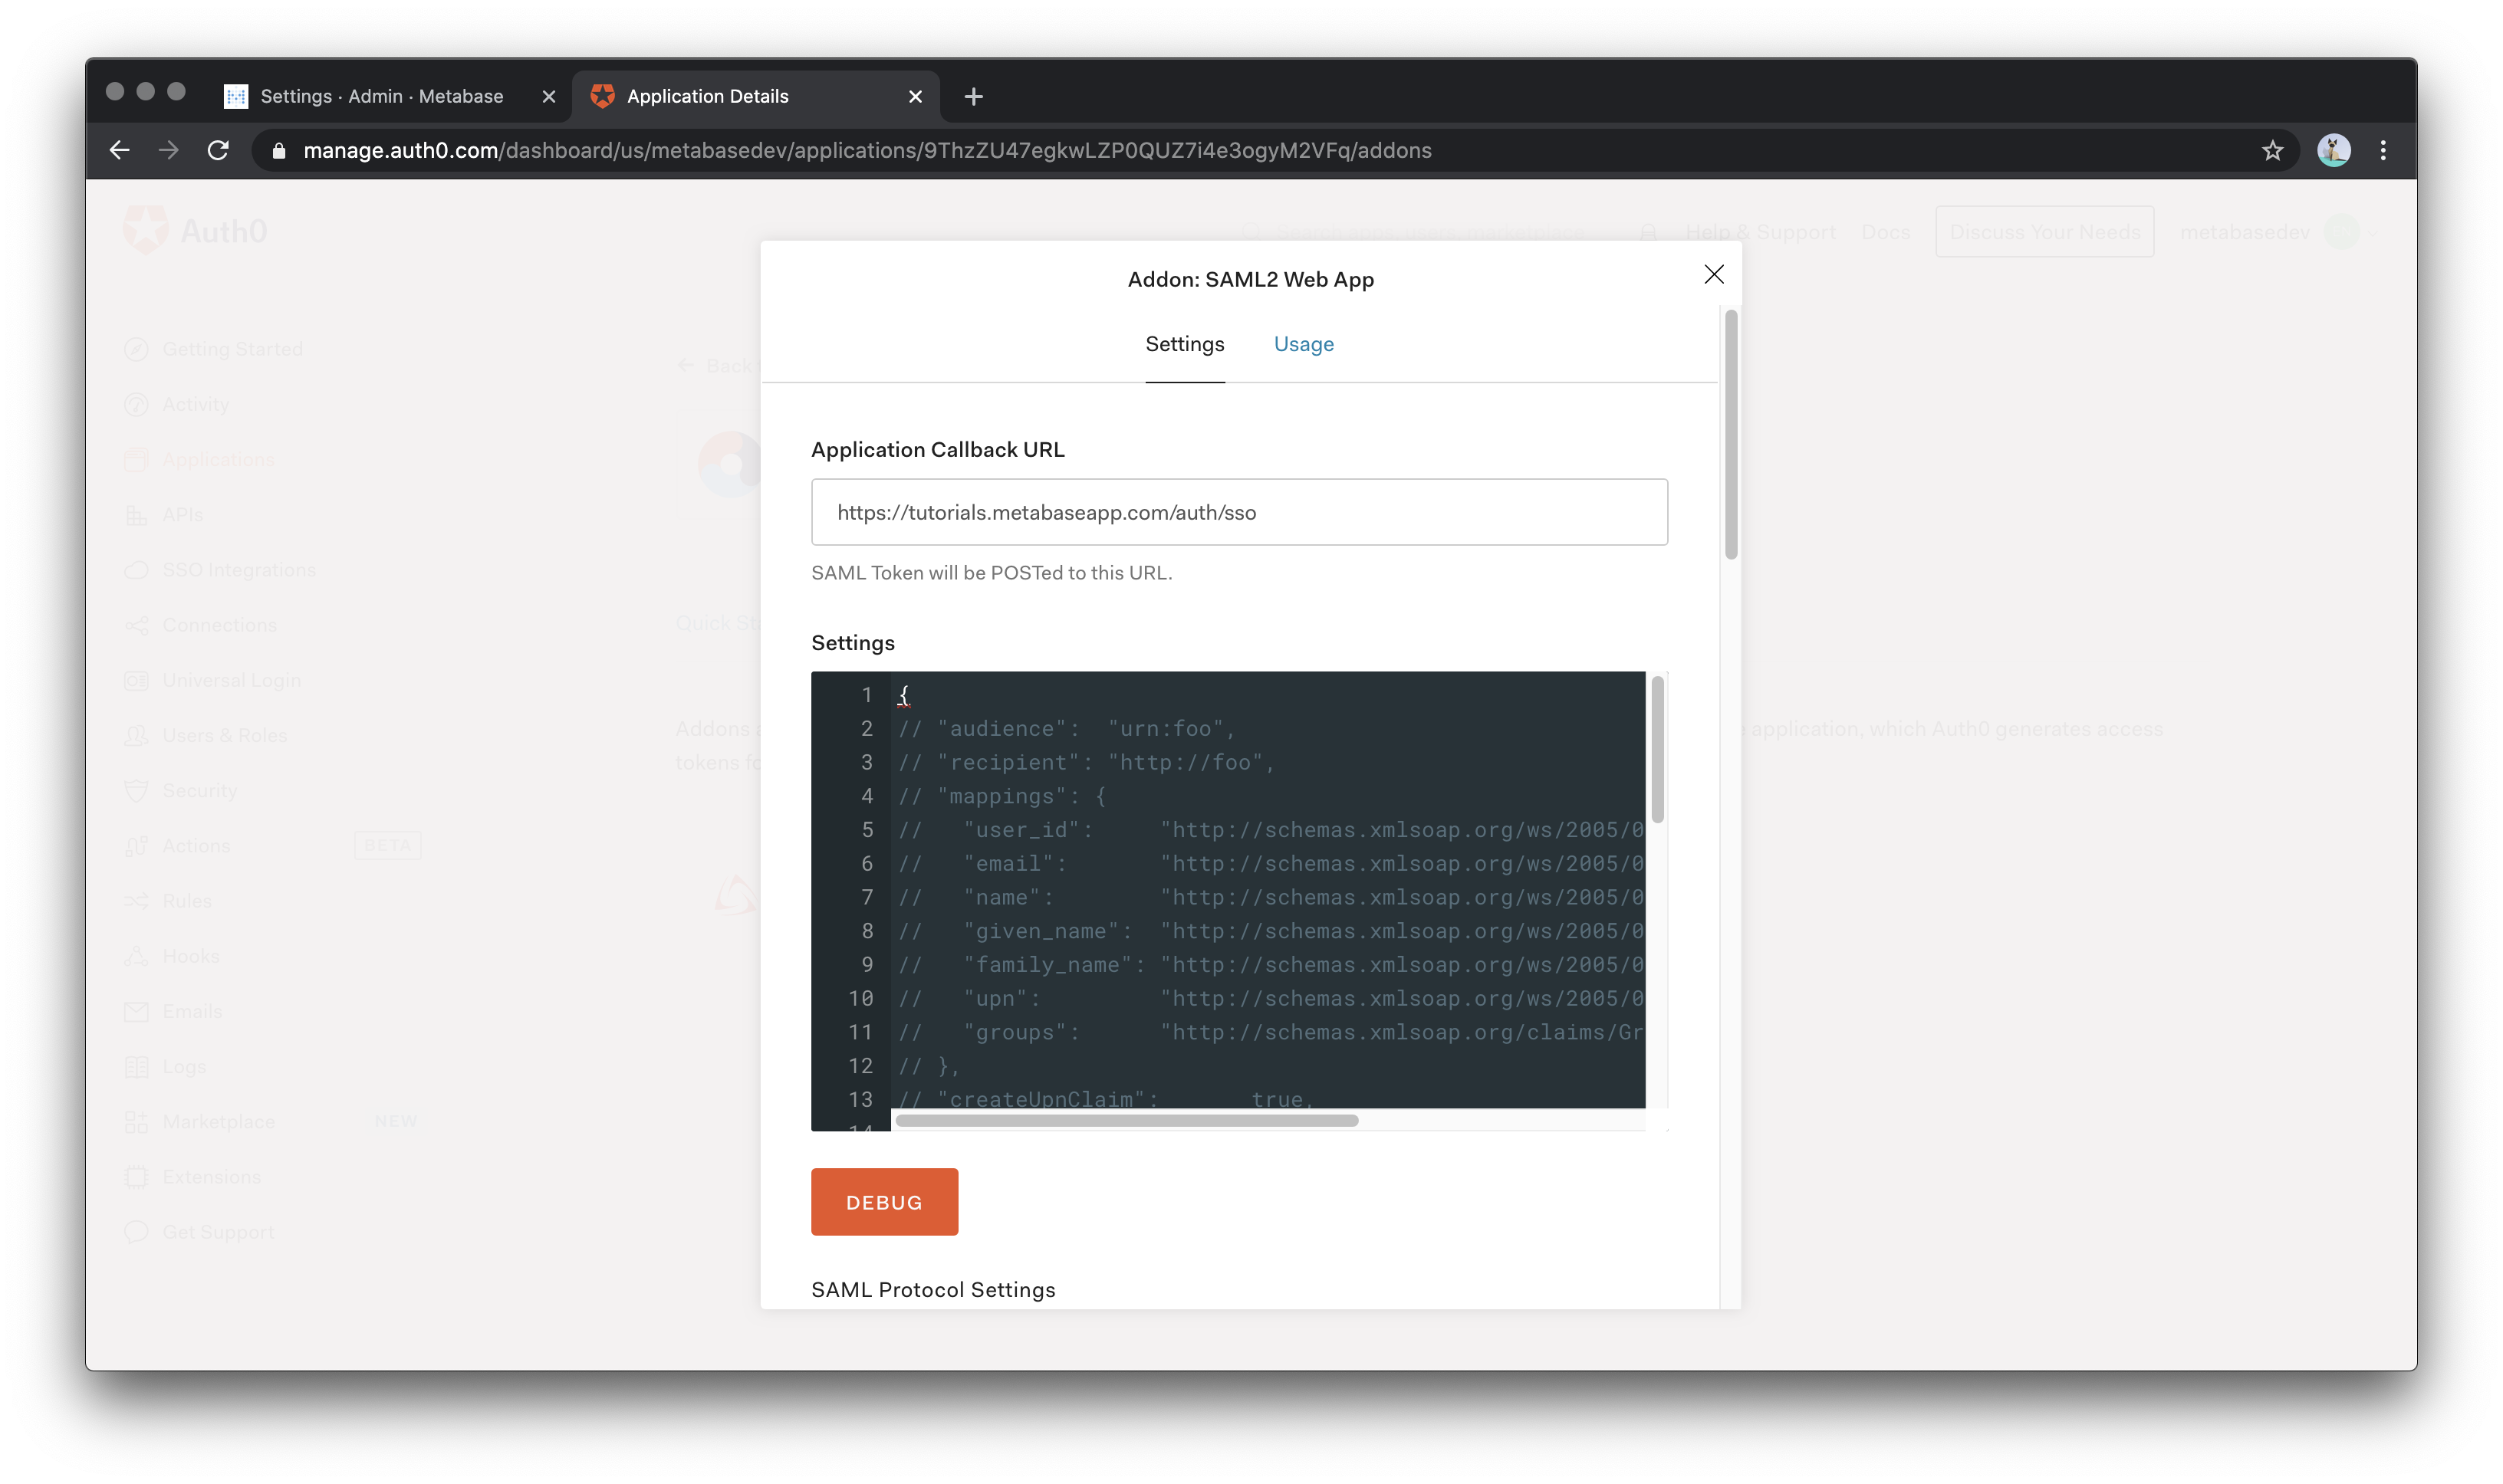This screenshot has height=1484, width=2503.
Task: Click the DEBUG button
Action: coord(883,1201)
